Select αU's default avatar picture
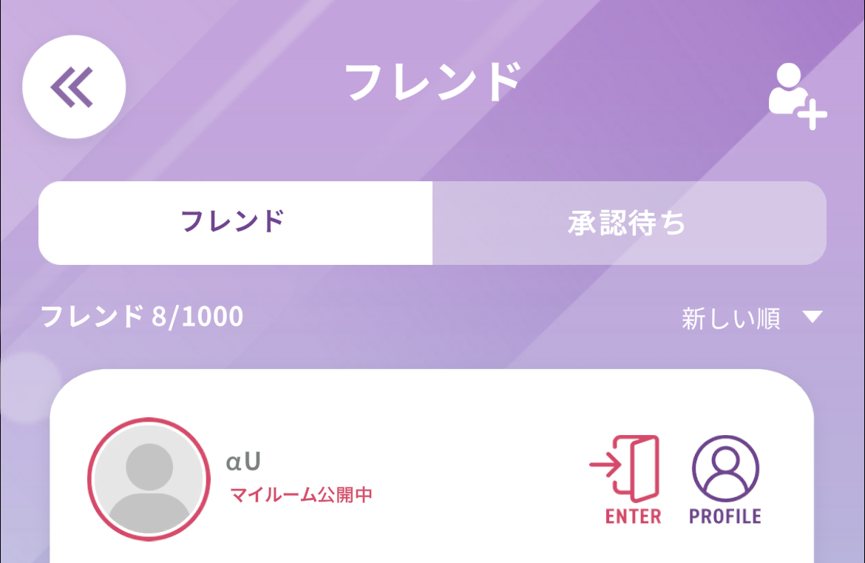 pyautogui.click(x=149, y=479)
